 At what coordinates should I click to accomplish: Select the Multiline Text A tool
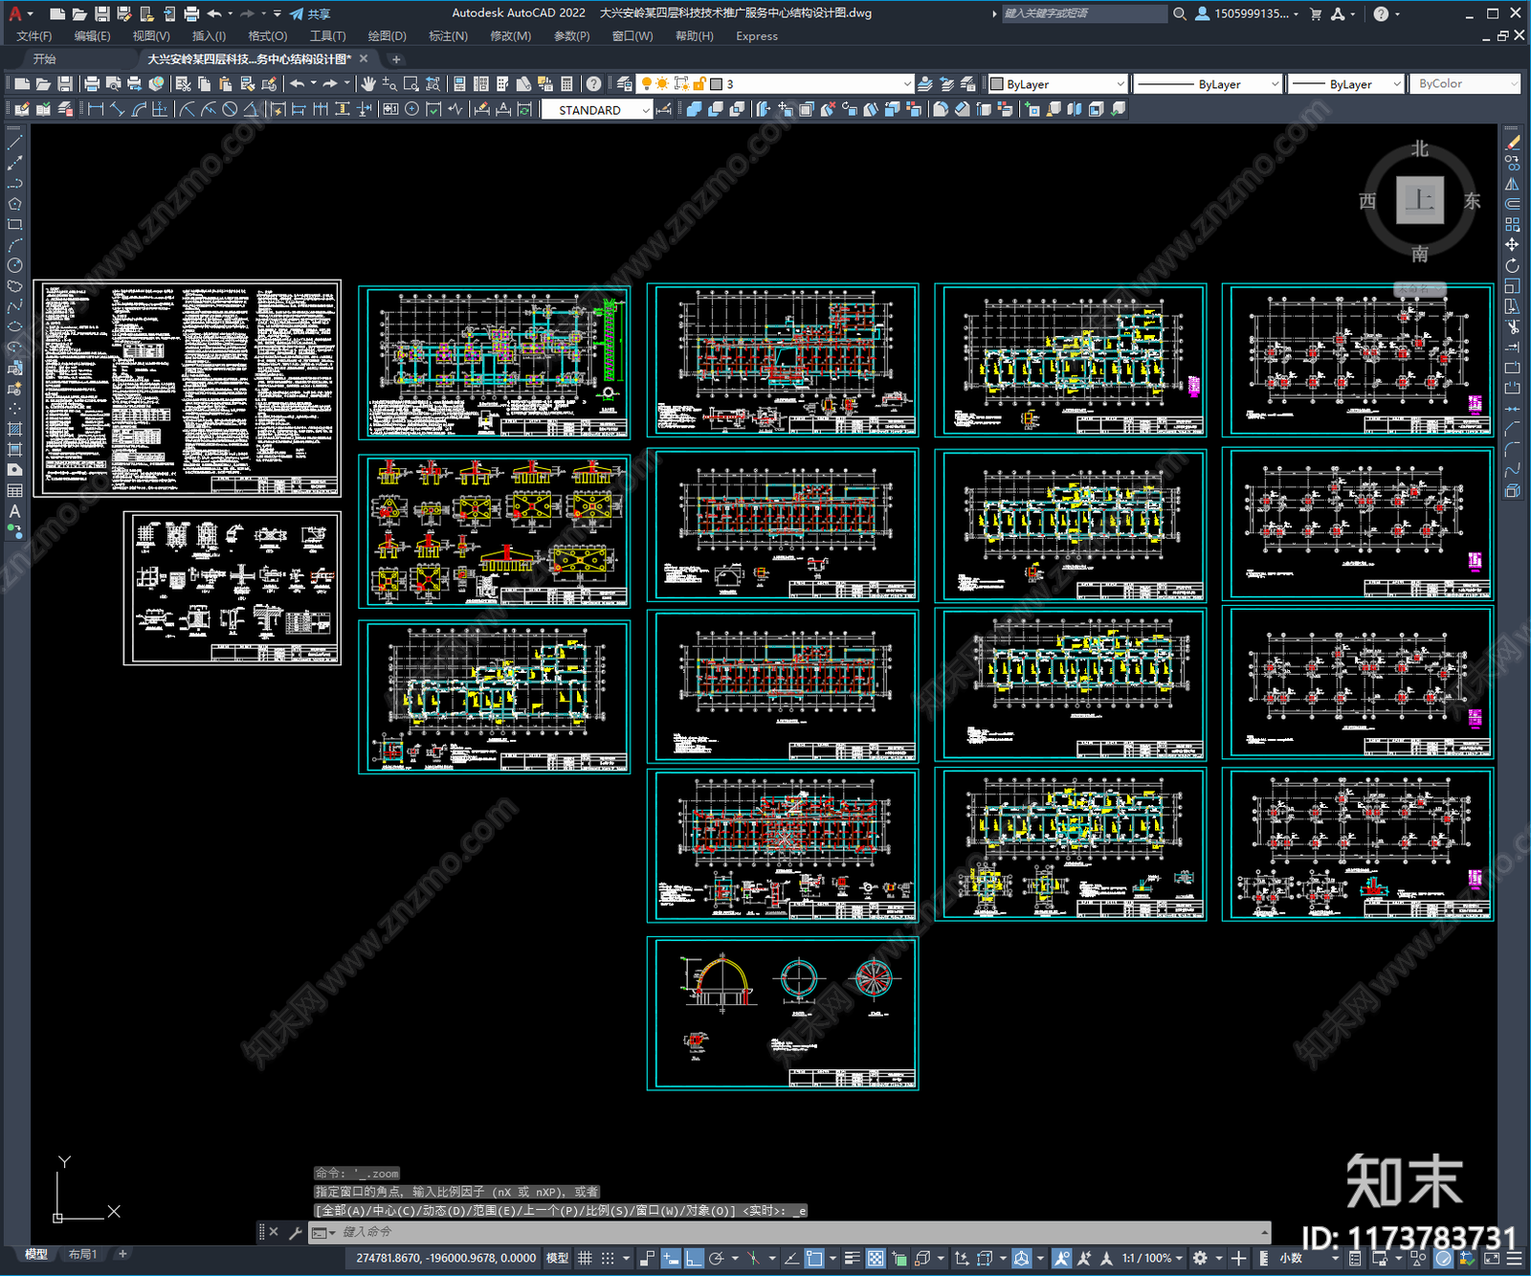pyautogui.click(x=14, y=511)
